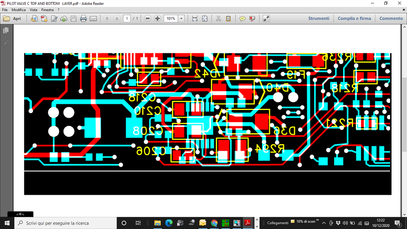The image size is (407, 229).
Task: Show the attachments paperclip panel
Action: pos(6,43)
